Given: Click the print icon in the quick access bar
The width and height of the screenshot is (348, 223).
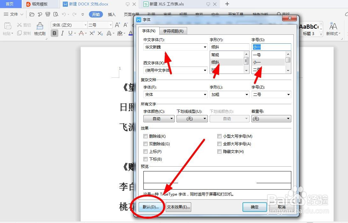Looking at the screenshot, I should (48, 14).
